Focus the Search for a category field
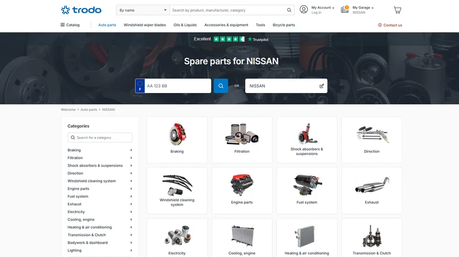This screenshot has width=459, height=257. click(x=100, y=137)
